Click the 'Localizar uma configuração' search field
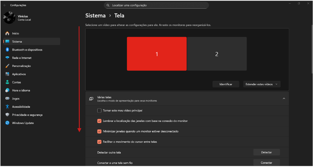Image resolution: width=313 pixels, height=167 pixels. coord(156,5)
